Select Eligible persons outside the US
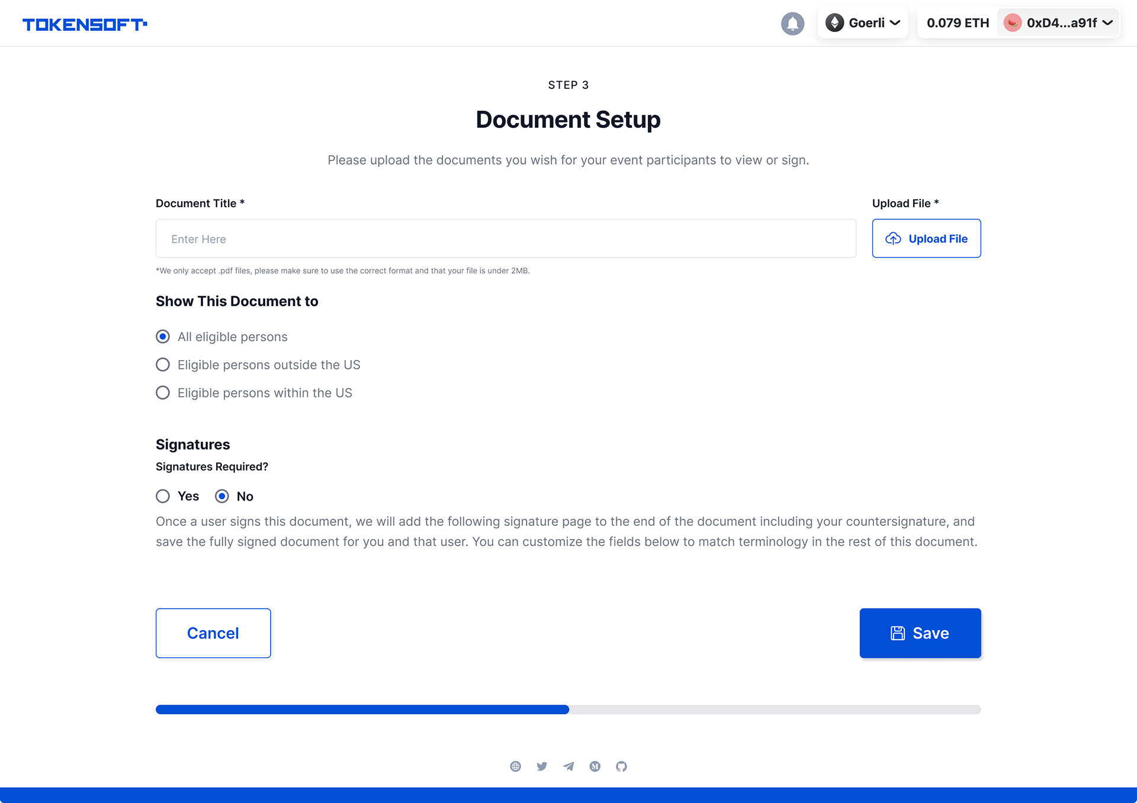Screen dimensions: 1137x803 click(x=163, y=365)
